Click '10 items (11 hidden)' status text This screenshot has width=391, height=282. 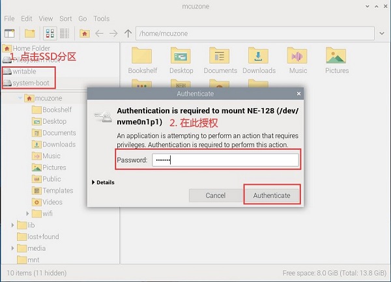[36, 273]
